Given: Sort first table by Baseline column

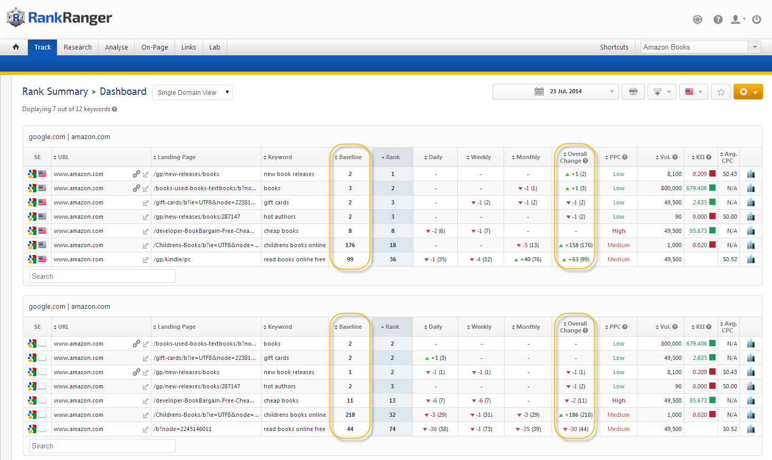Looking at the screenshot, I should [x=350, y=157].
